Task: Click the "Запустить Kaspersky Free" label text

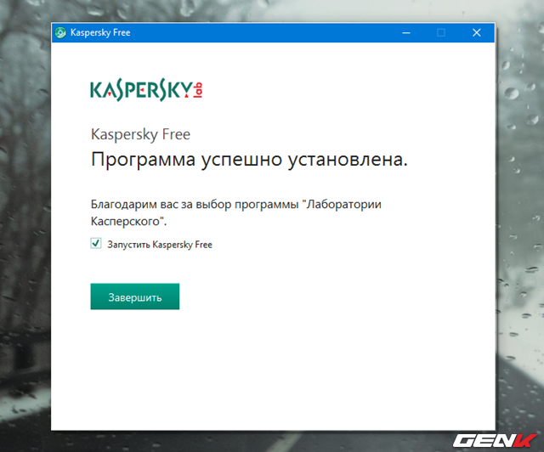Action: (160, 245)
